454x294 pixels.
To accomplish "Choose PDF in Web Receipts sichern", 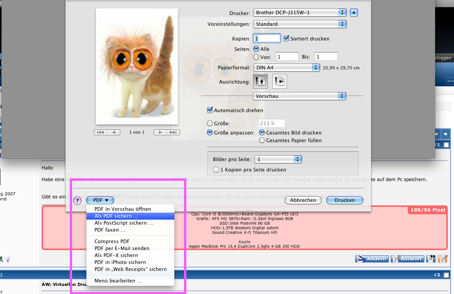I will coord(130,269).
